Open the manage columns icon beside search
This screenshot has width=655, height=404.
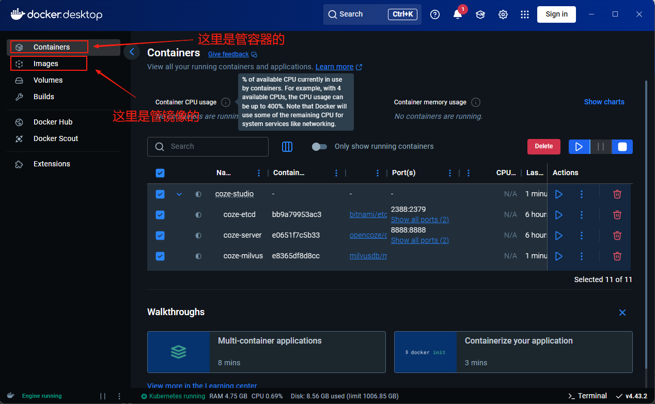click(287, 147)
